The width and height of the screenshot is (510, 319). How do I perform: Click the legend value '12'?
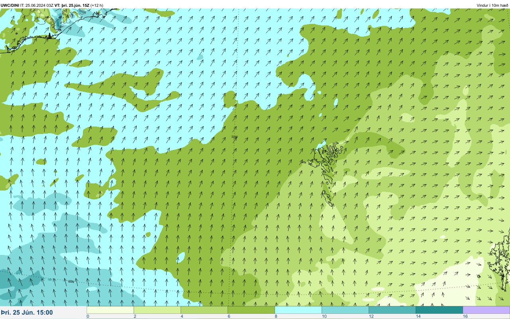click(x=371, y=316)
